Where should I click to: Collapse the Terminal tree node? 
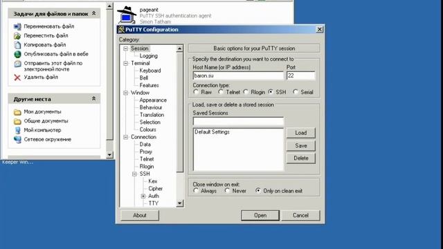click(126, 63)
